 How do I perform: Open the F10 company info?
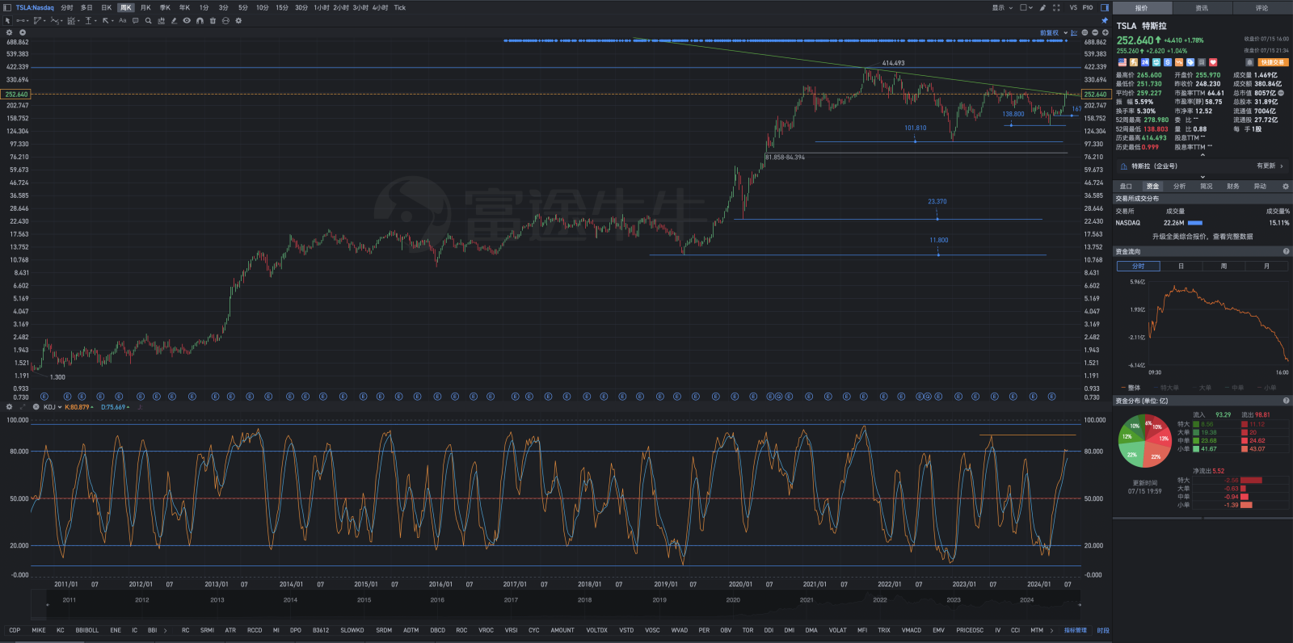[1088, 7]
